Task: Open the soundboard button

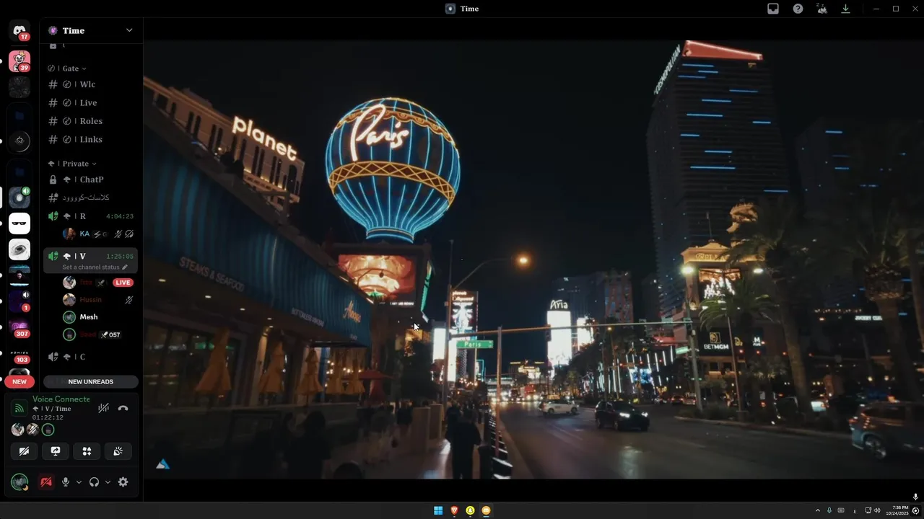Action: tap(118, 451)
